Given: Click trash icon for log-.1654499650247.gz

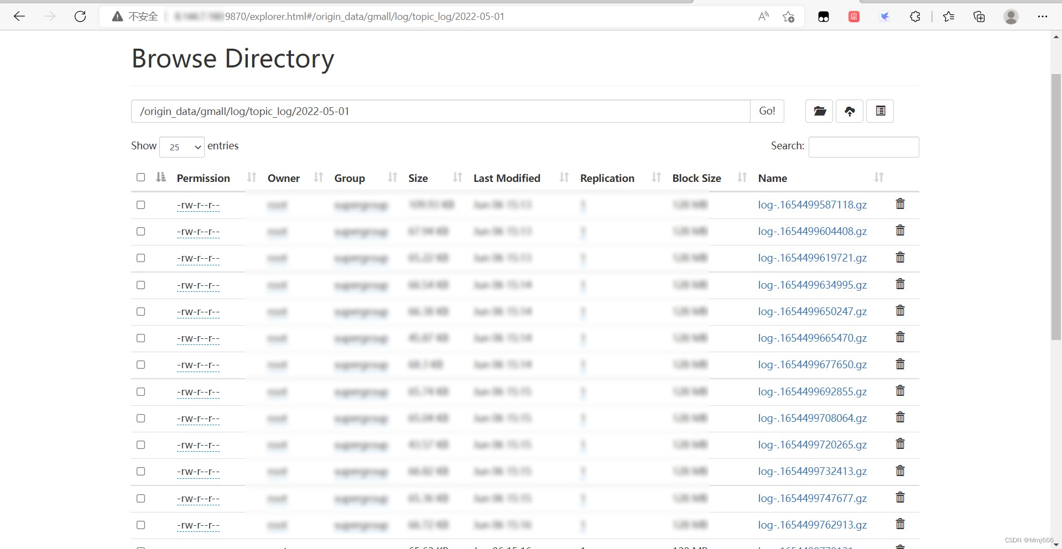Looking at the screenshot, I should [x=900, y=311].
